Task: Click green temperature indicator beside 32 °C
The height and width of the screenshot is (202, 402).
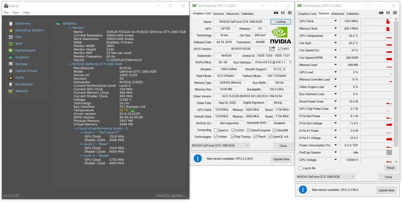Action: point(133,110)
